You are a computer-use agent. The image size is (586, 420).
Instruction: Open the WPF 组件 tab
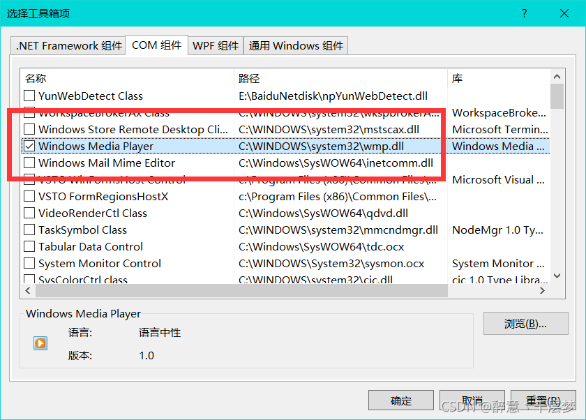click(216, 45)
